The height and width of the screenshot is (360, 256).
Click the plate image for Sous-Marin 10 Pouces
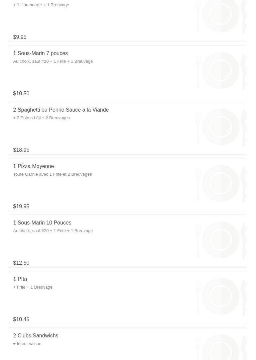click(x=220, y=240)
